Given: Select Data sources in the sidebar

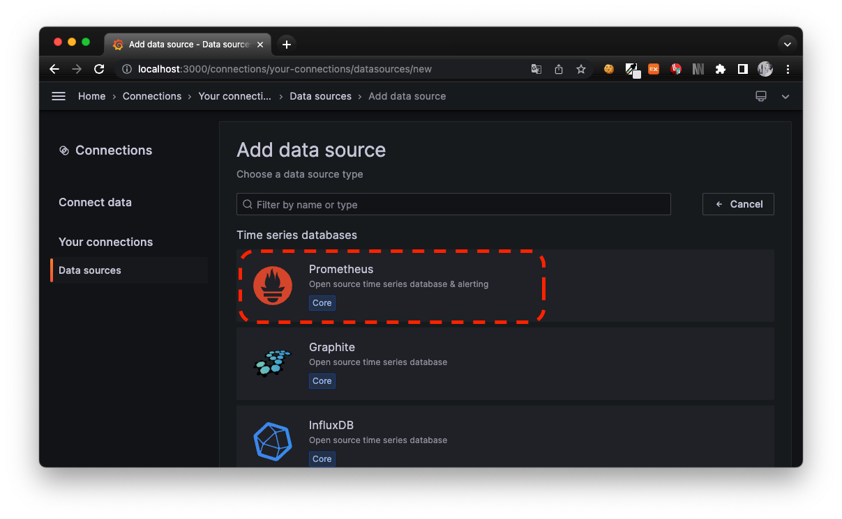Looking at the screenshot, I should [x=129, y=270].
